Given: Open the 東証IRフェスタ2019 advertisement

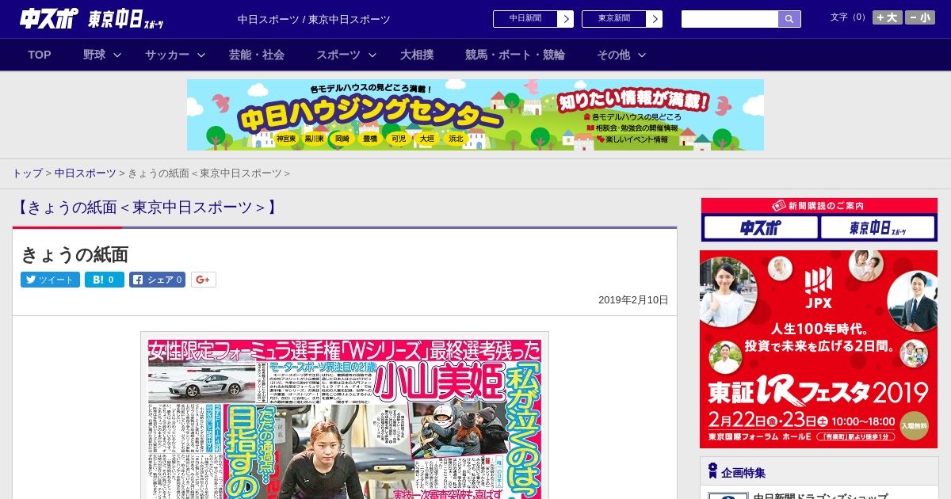Looking at the screenshot, I should [819, 349].
